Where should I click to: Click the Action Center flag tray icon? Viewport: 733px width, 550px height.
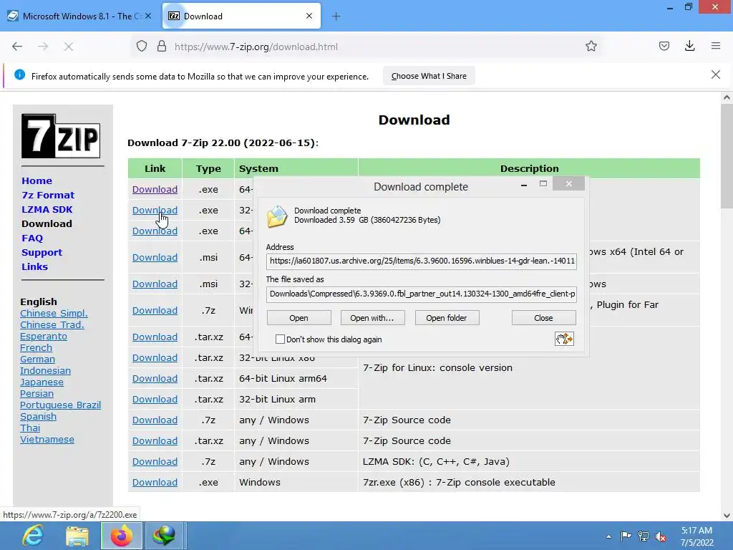click(x=626, y=536)
